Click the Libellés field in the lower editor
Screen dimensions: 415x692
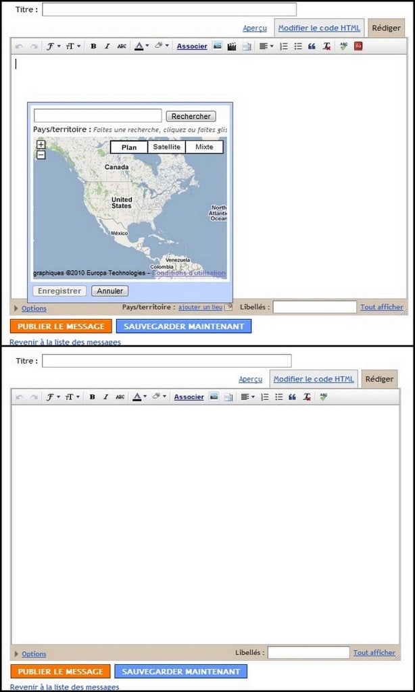coord(308,653)
